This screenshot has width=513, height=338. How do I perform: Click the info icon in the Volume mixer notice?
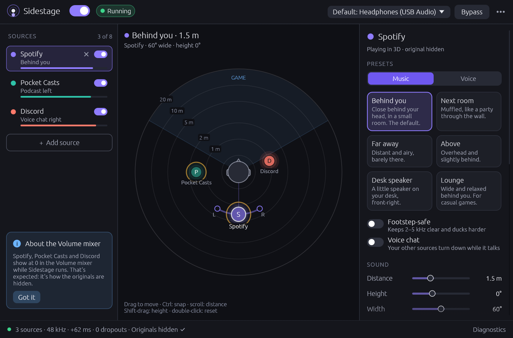pos(17,243)
